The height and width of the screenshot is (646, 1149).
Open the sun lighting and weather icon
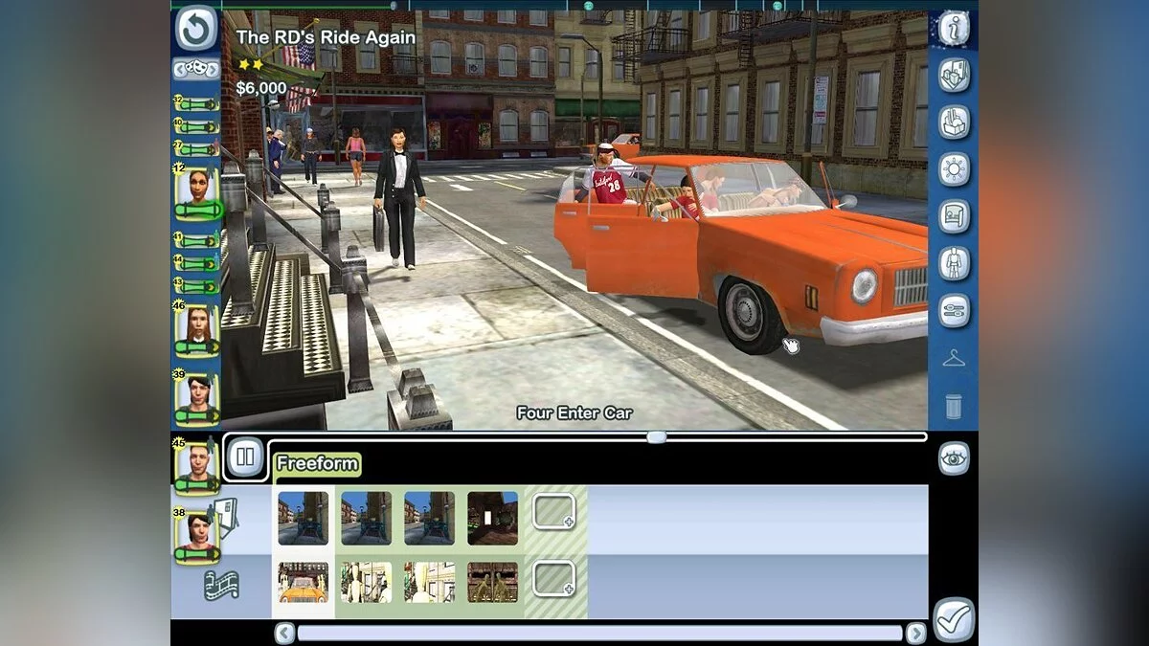click(953, 169)
